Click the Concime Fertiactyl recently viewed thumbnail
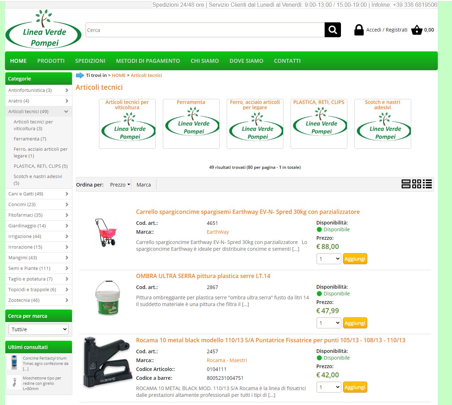The width and height of the screenshot is (452, 405). click(x=14, y=362)
